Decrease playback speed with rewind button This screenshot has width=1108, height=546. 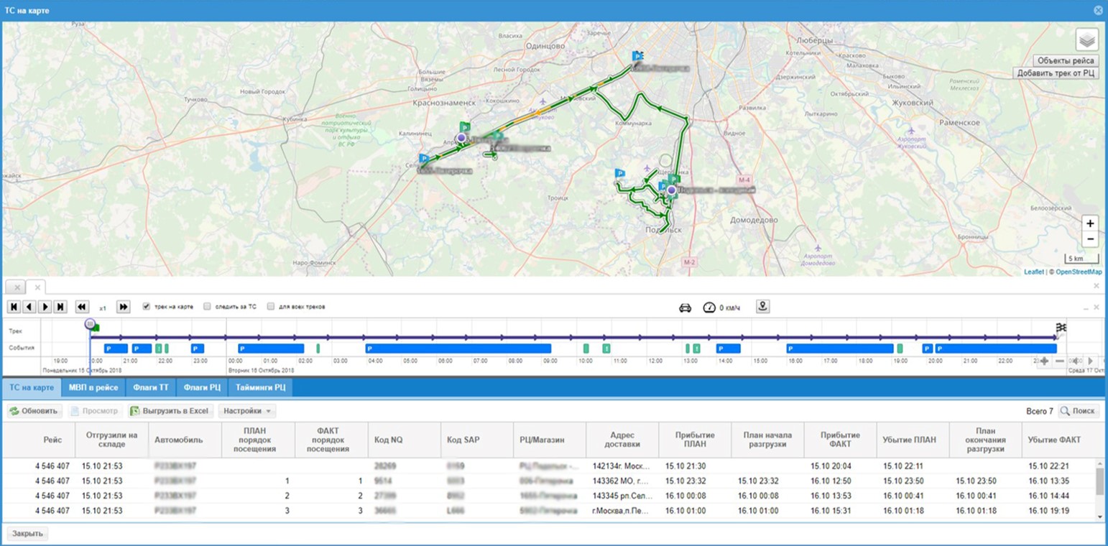[x=82, y=307]
